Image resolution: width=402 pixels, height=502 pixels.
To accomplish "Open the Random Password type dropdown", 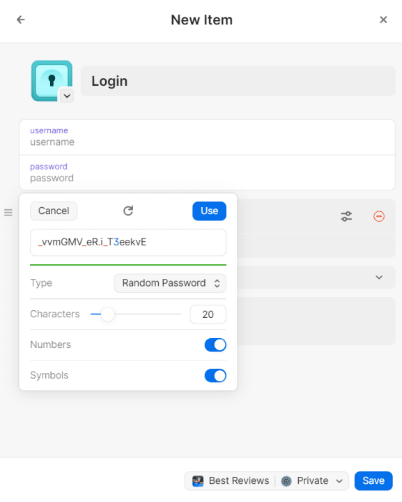I will tap(170, 283).
